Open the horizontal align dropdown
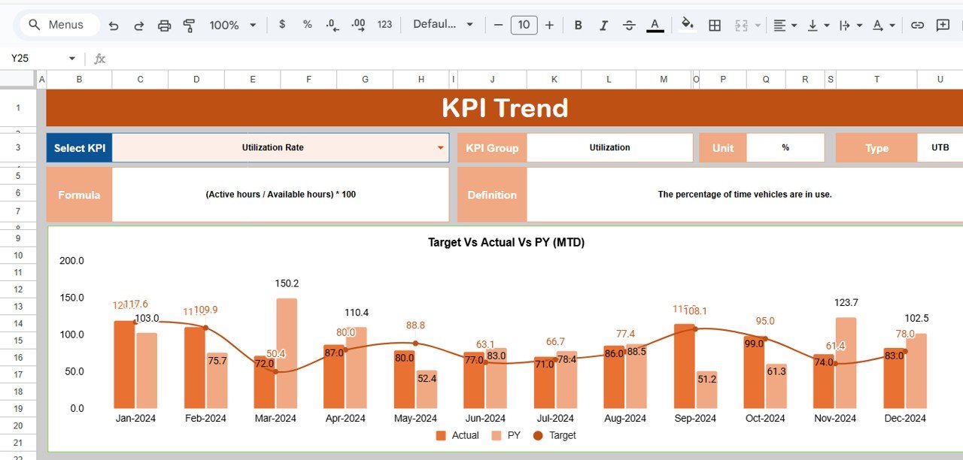This screenshot has height=460, width=963. (x=784, y=25)
